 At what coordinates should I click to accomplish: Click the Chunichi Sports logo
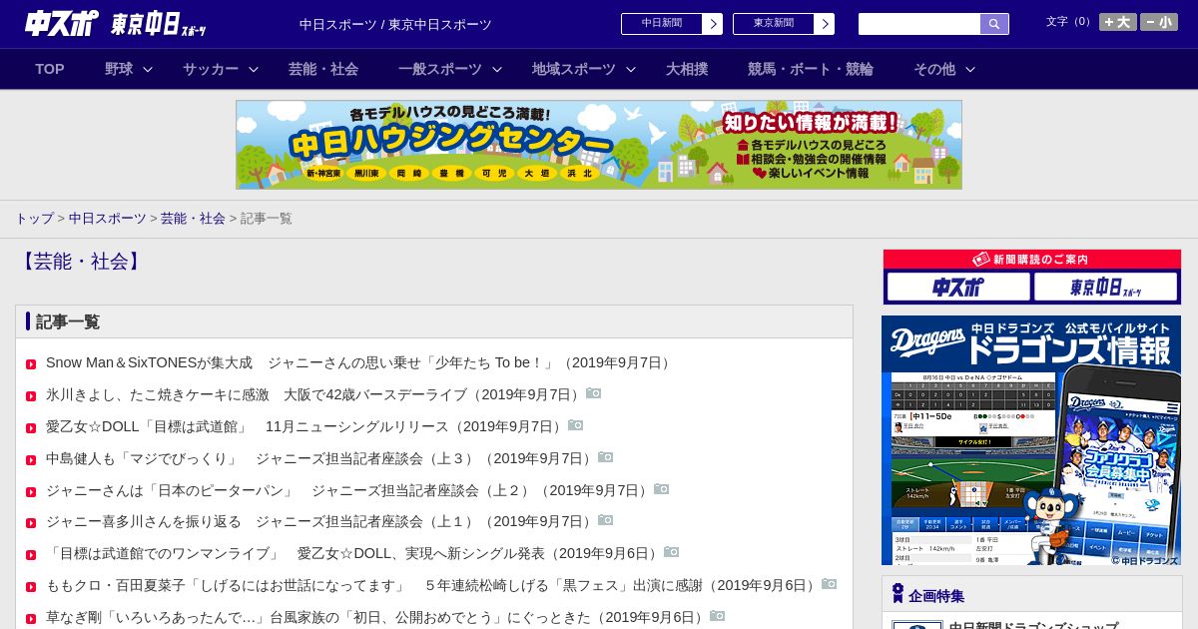pos(62,23)
